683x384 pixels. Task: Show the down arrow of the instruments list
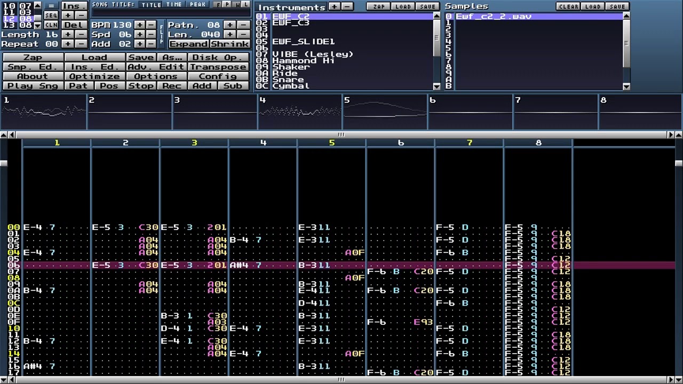click(437, 86)
